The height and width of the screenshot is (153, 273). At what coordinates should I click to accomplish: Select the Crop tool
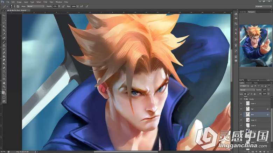[x=4, y=30]
